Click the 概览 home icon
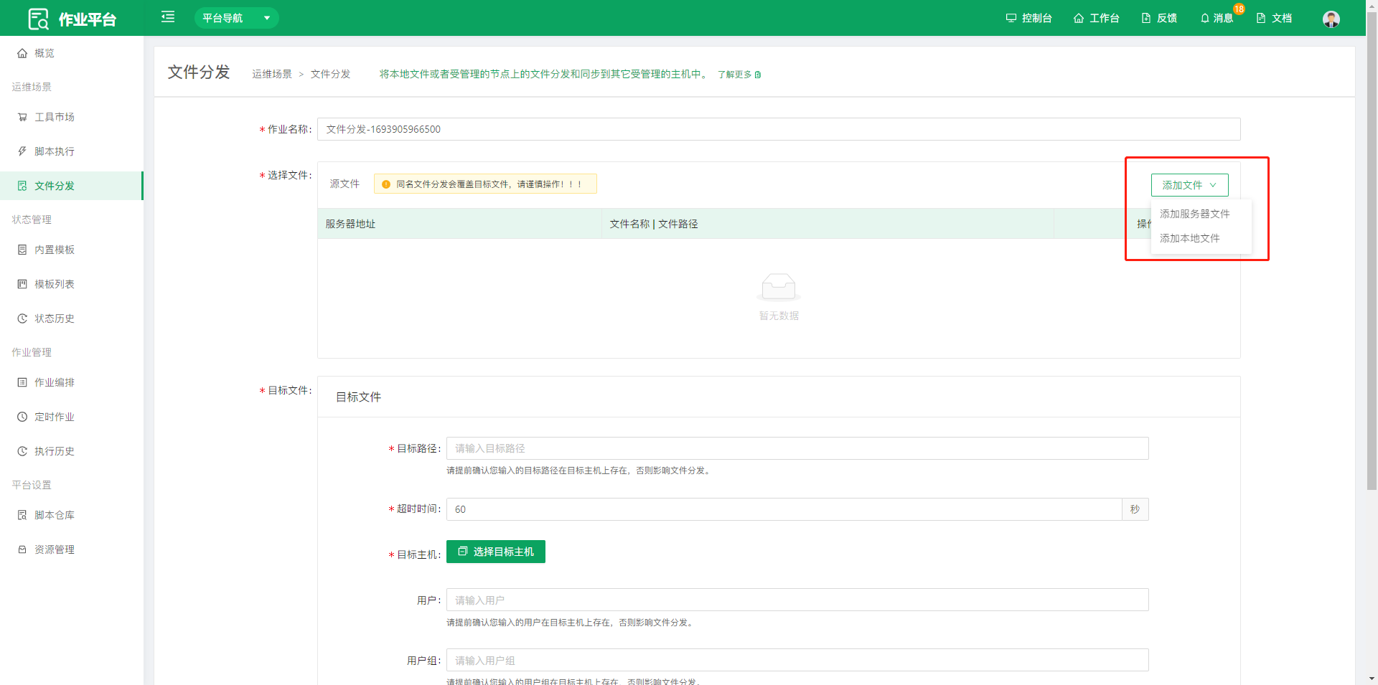 point(22,53)
